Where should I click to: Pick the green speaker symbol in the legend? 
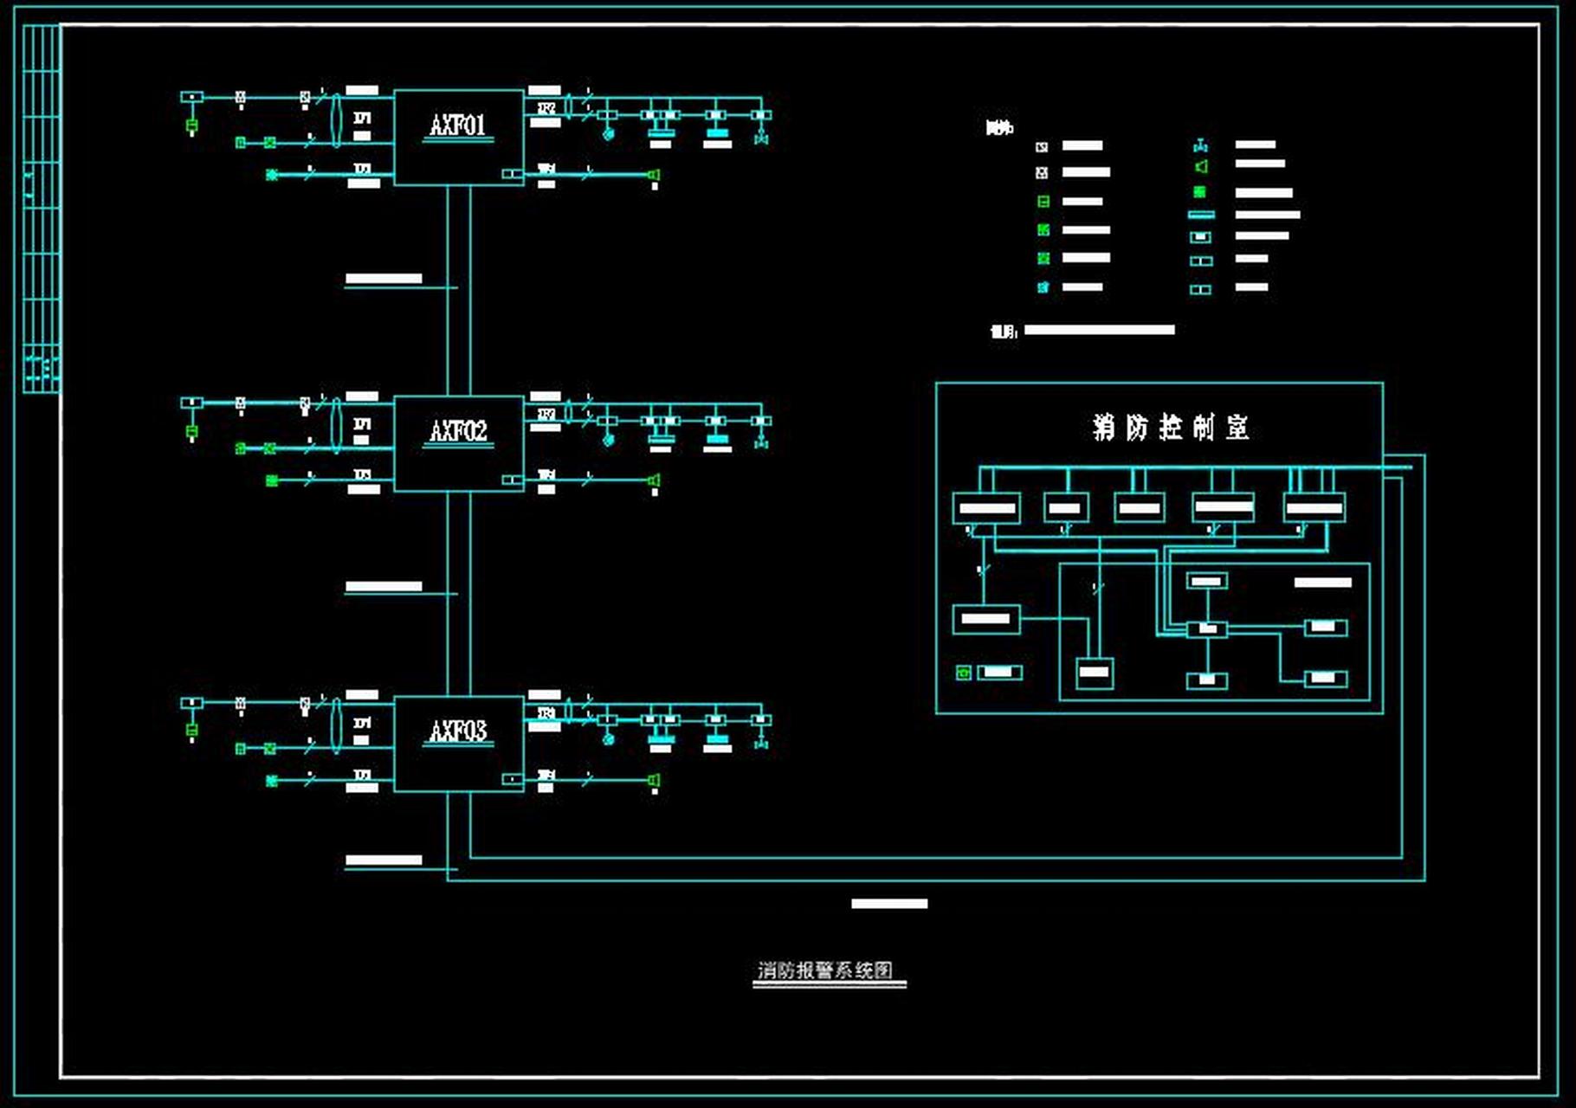1201,166
